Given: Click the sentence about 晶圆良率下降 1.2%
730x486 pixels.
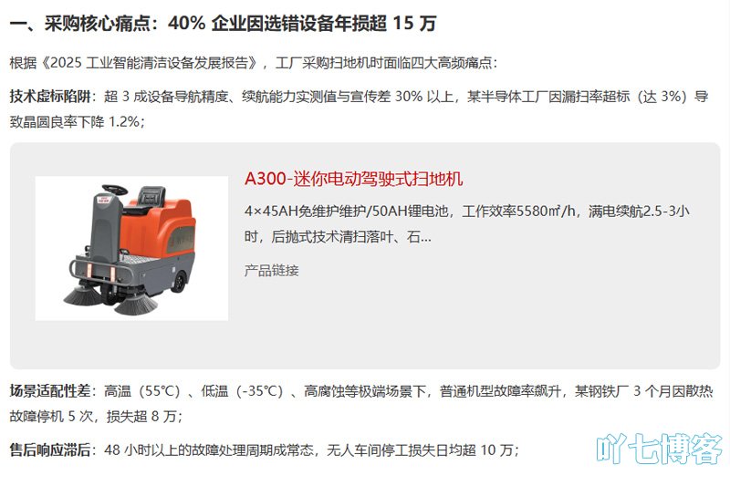Looking at the screenshot, I should pos(78,122).
